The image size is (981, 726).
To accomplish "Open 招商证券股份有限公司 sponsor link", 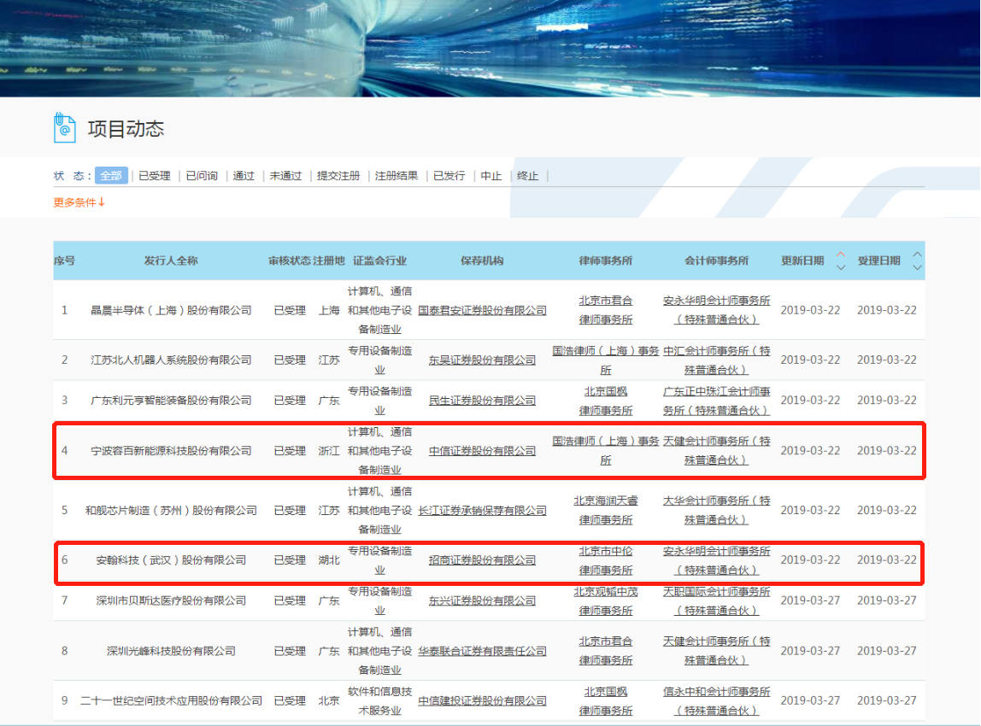I will [x=482, y=560].
